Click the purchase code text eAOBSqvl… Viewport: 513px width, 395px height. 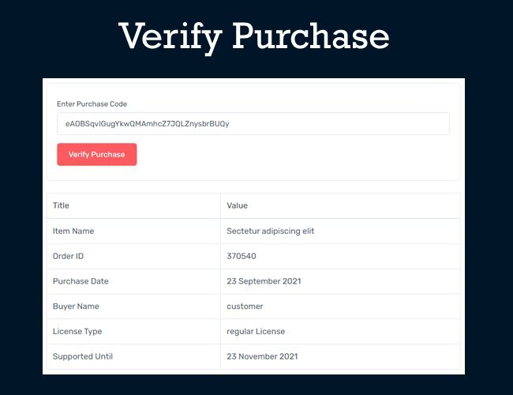(148, 124)
